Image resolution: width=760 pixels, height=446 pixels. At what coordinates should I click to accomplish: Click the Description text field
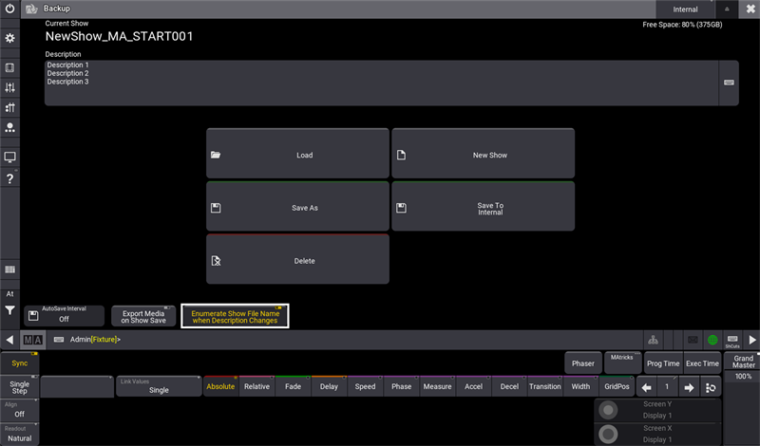click(x=380, y=83)
